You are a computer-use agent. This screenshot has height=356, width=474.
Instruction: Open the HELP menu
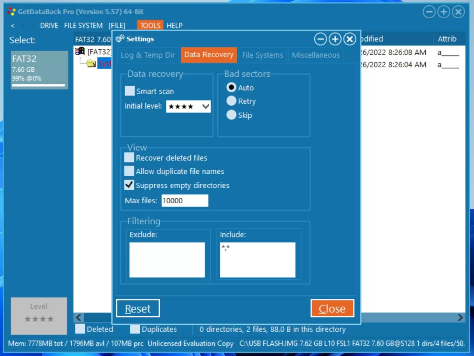[x=174, y=26]
